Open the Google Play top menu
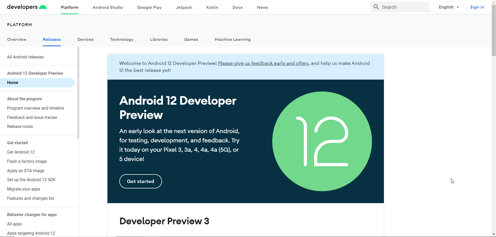 (x=149, y=7)
